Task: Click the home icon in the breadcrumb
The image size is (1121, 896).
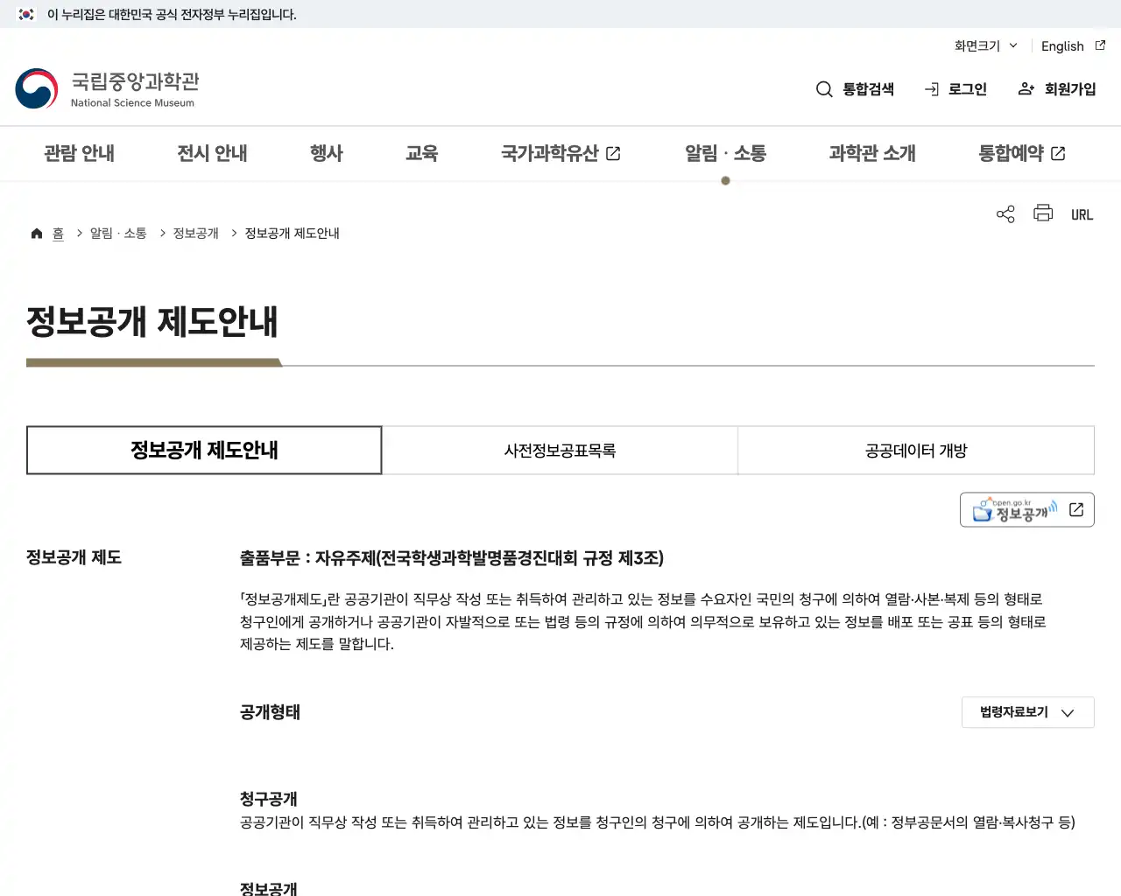Action: (x=37, y=232)
